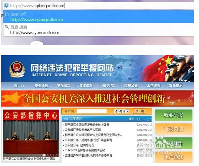Click the page icon beside 直接访问
The image size is (199, 166).
7,14
